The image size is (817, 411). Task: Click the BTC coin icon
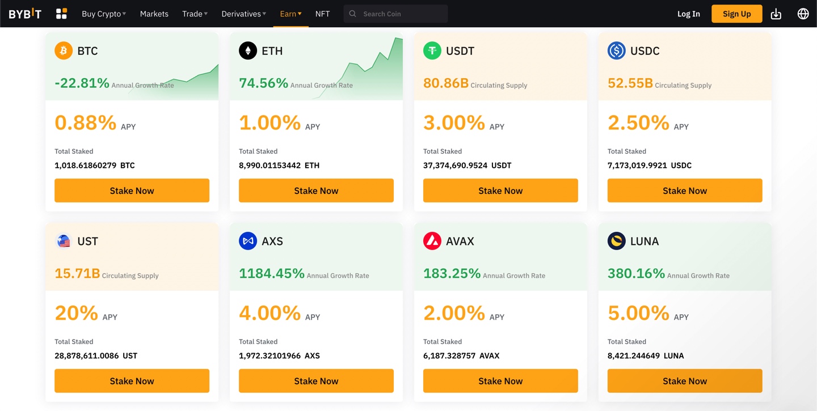pos(64,50)
